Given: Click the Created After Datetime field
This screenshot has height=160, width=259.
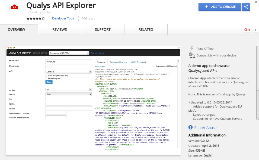Looking at the screenshot, I should (56, 117).
